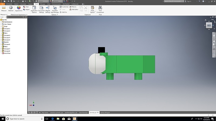
Task: Expand Extrusion6 in model tree
Action: [1, 44]
